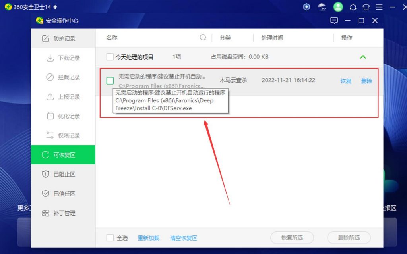Click the 删除 link for the item
The height and width of the screenshot is (254, 407).
(x=366, y=81)
